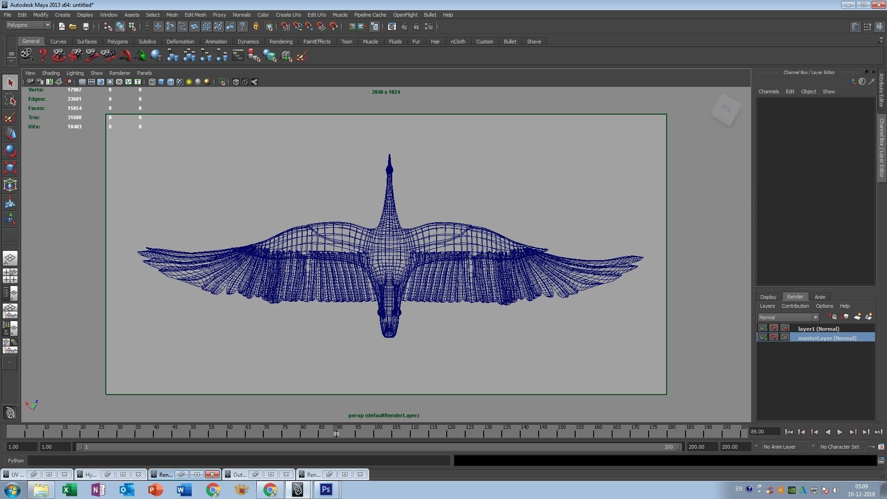Create layer from selected objects icon

tap(869, 316)
